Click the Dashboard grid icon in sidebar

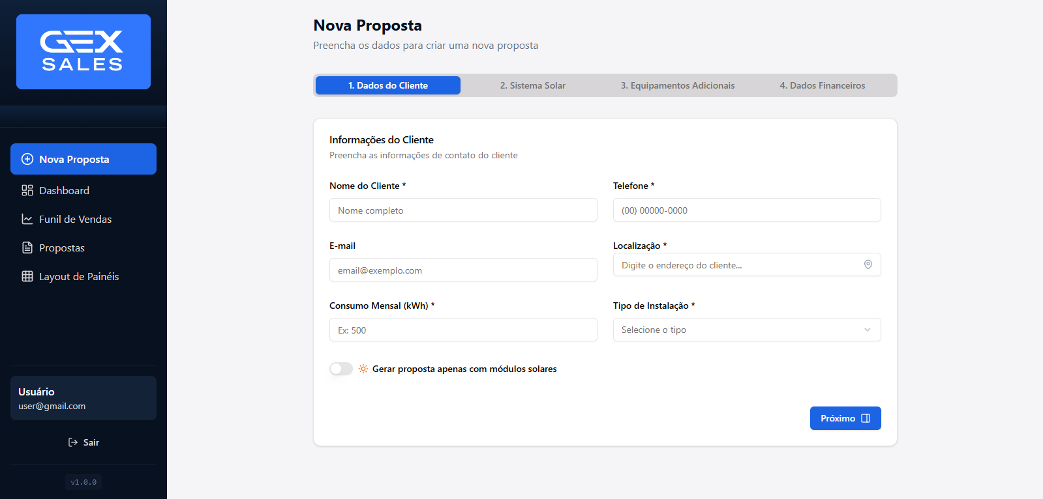click(x=27, y=190)
